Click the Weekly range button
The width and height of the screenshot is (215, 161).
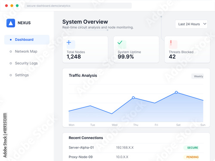pyautogui.click(x=198, y=76)
